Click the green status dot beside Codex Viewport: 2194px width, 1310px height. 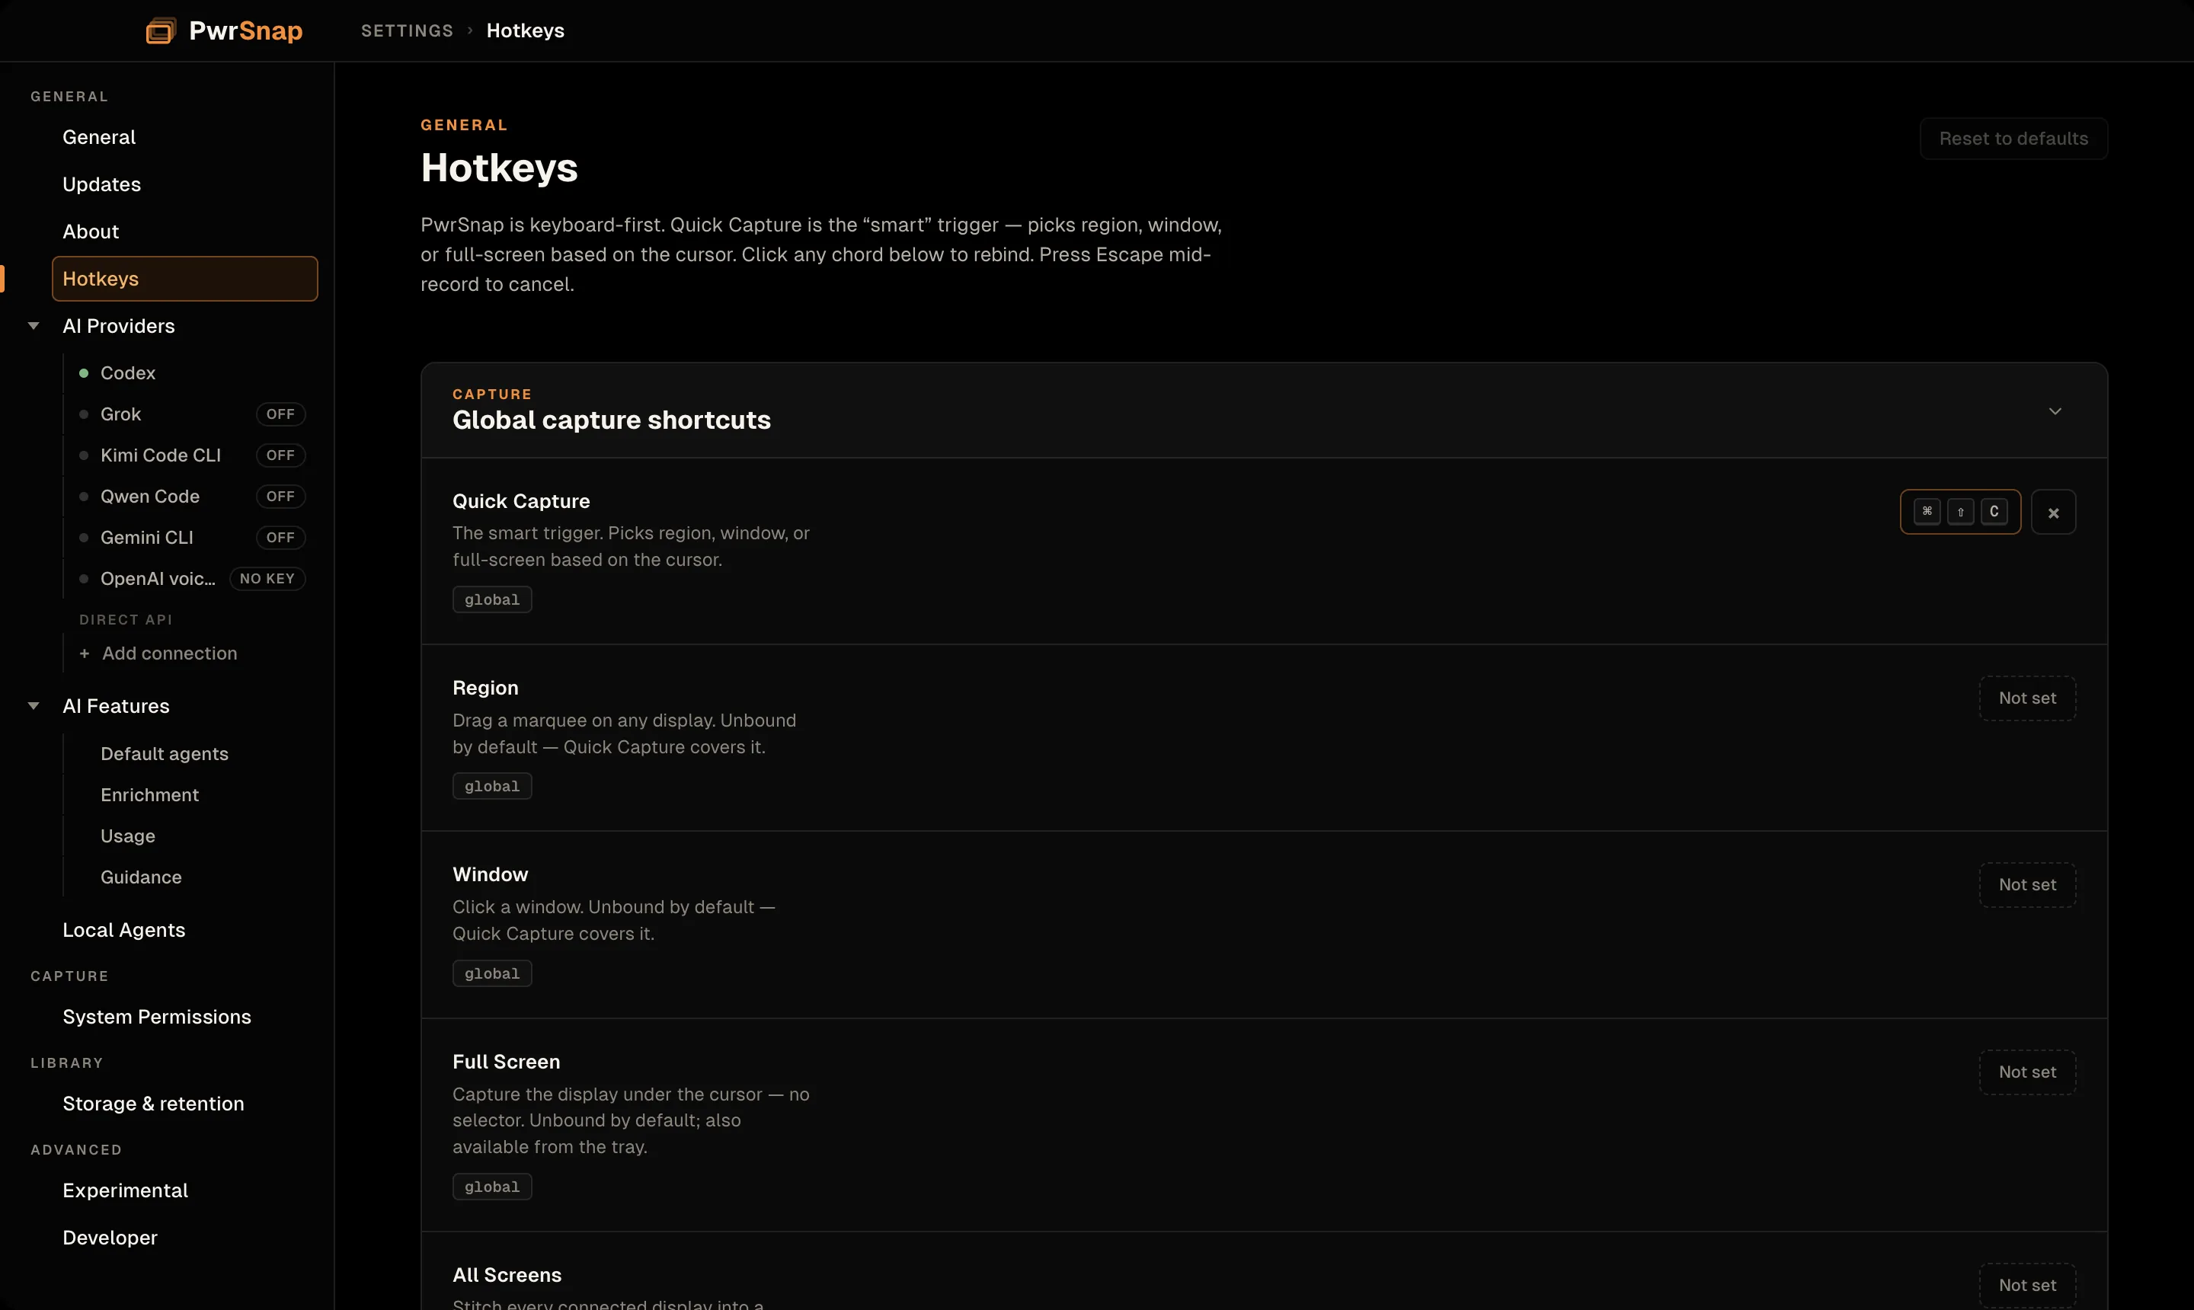(84, 373)
